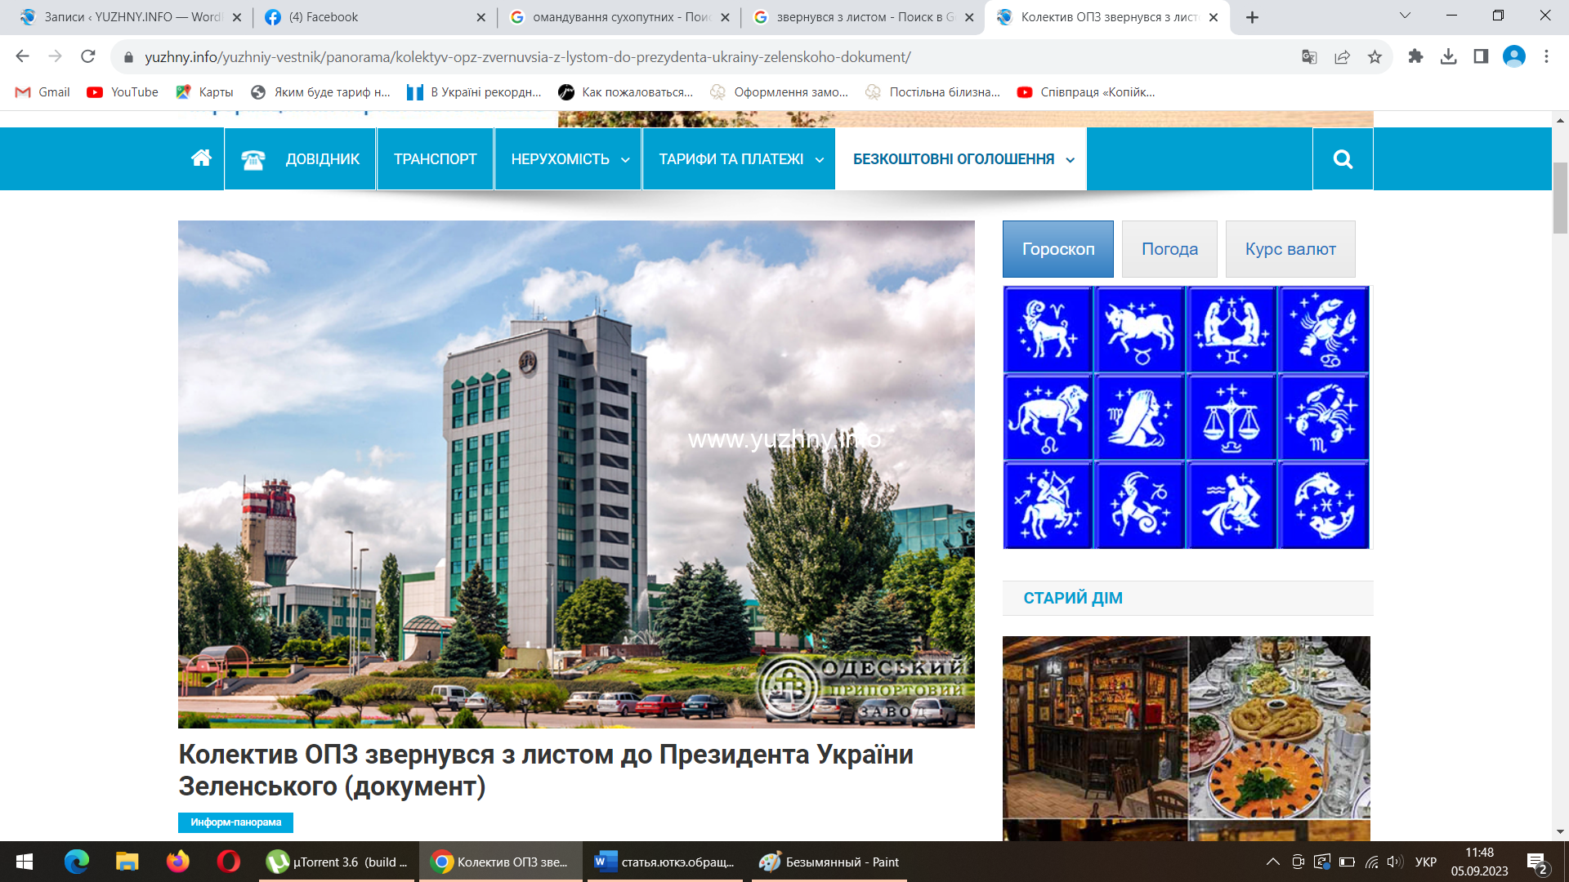Expand the ТАРИФИ ТА ПЛАТЕЖІ menu arrow
This screenshot has width=1569, height=882.
point(820,160)
